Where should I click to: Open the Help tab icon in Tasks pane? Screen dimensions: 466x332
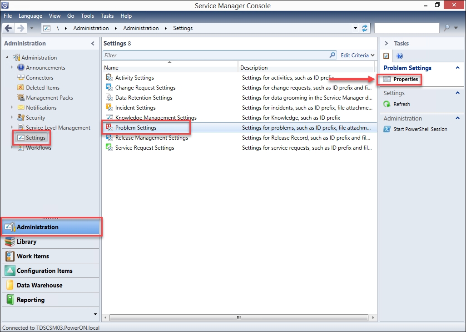400,56
